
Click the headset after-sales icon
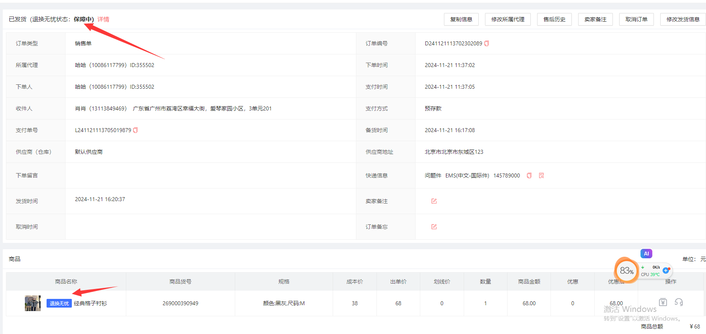point(679,302)
